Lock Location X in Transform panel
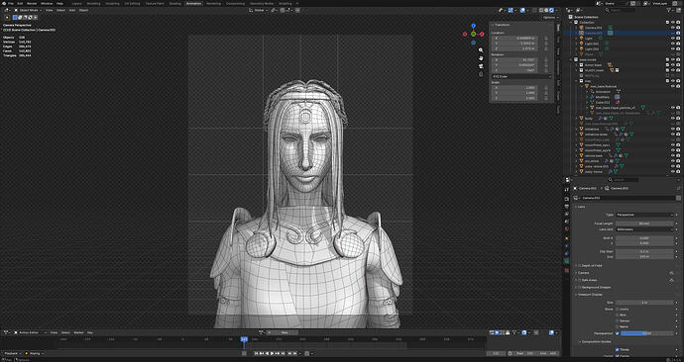Viewport: 684px width, 362px height. click(x=546, y=38)
